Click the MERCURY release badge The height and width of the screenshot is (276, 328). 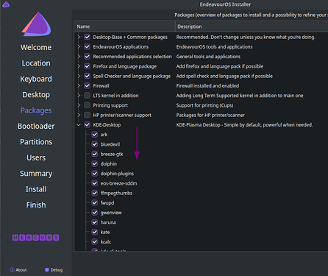tap(36, 238)
